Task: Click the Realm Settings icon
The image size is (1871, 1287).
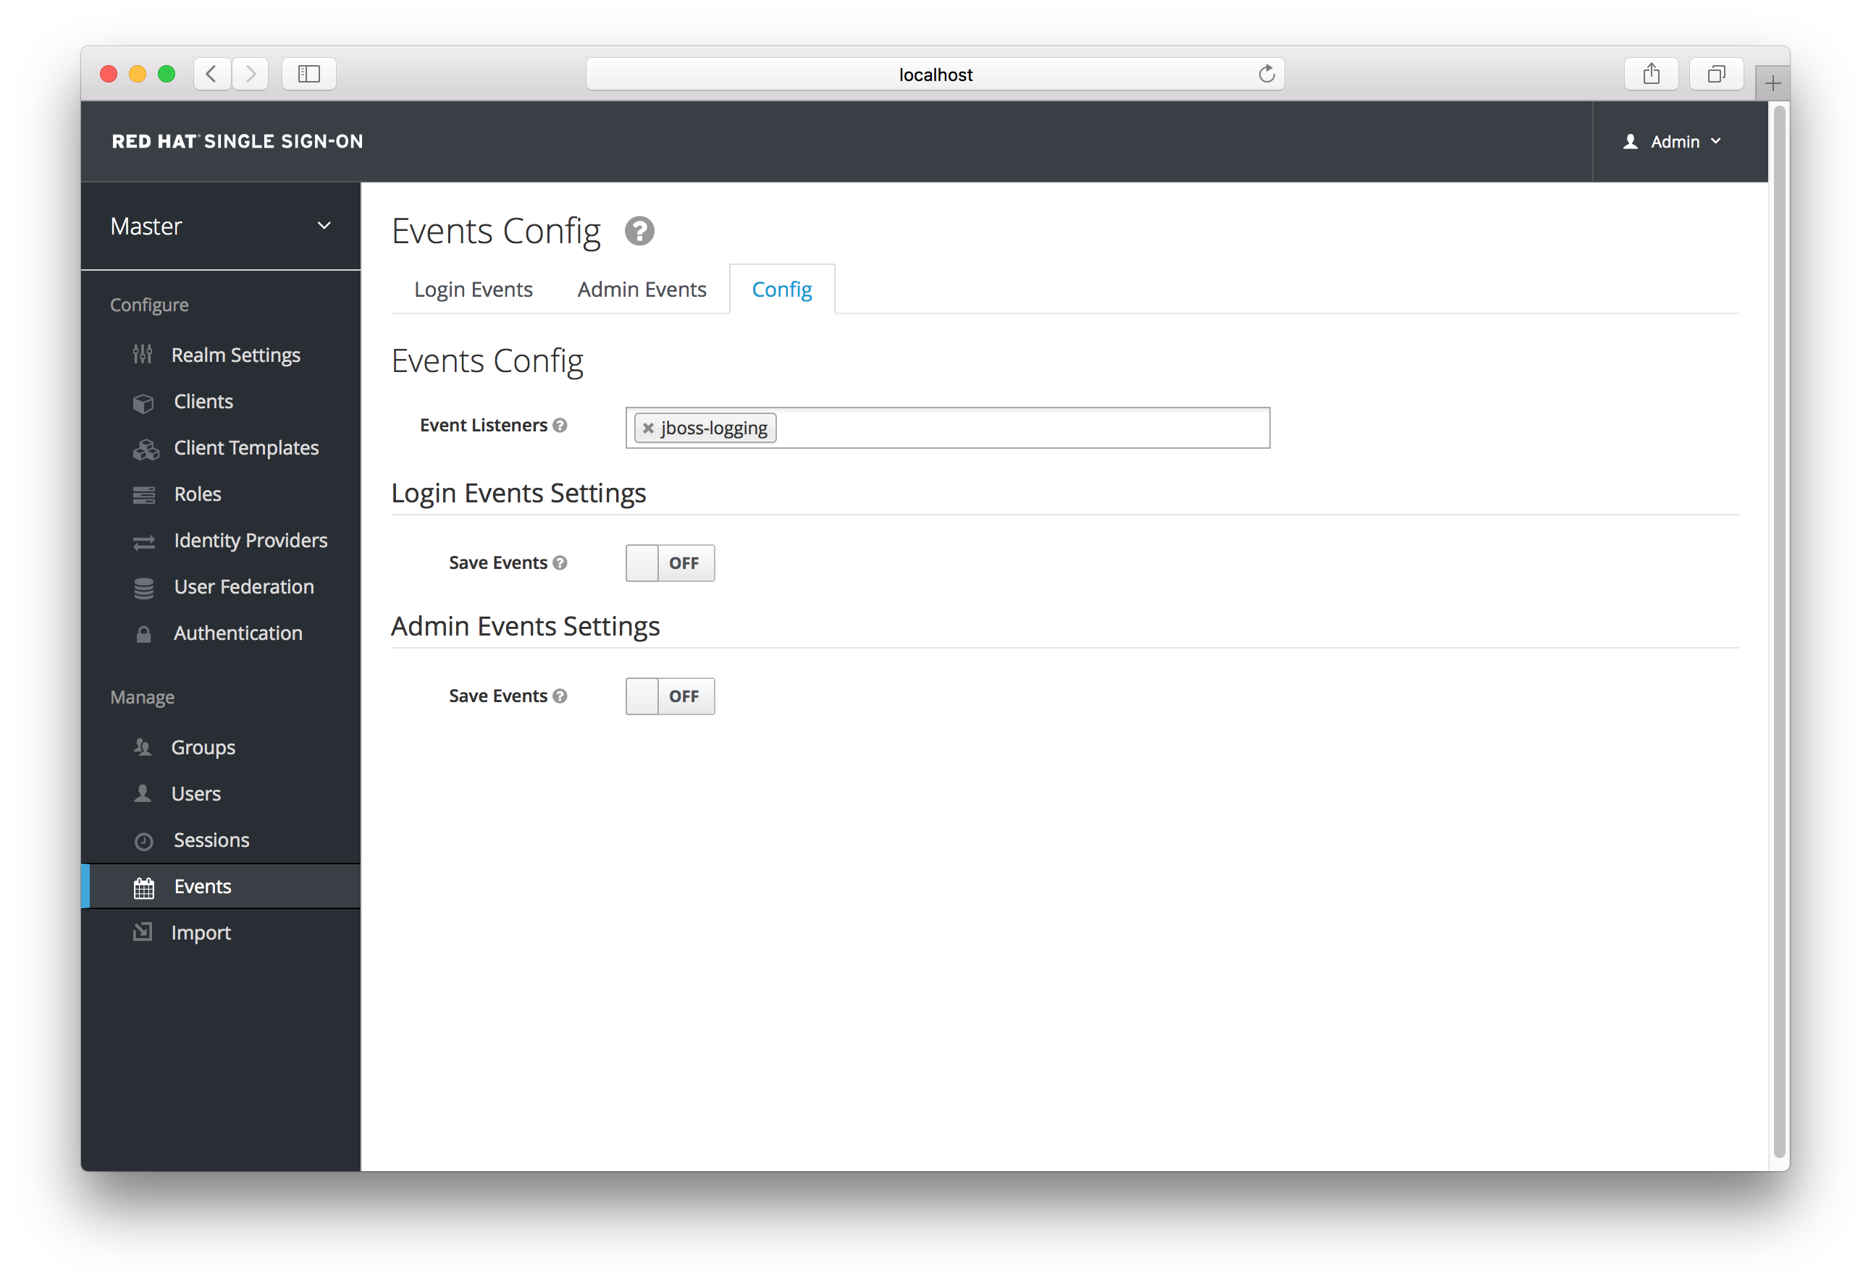Action: click(x=142, y=355)
